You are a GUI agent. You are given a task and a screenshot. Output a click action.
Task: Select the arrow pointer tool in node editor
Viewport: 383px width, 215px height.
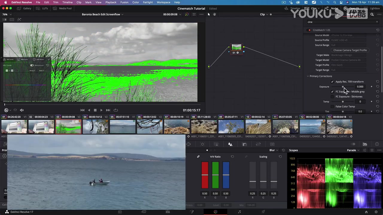click(209, 14)
